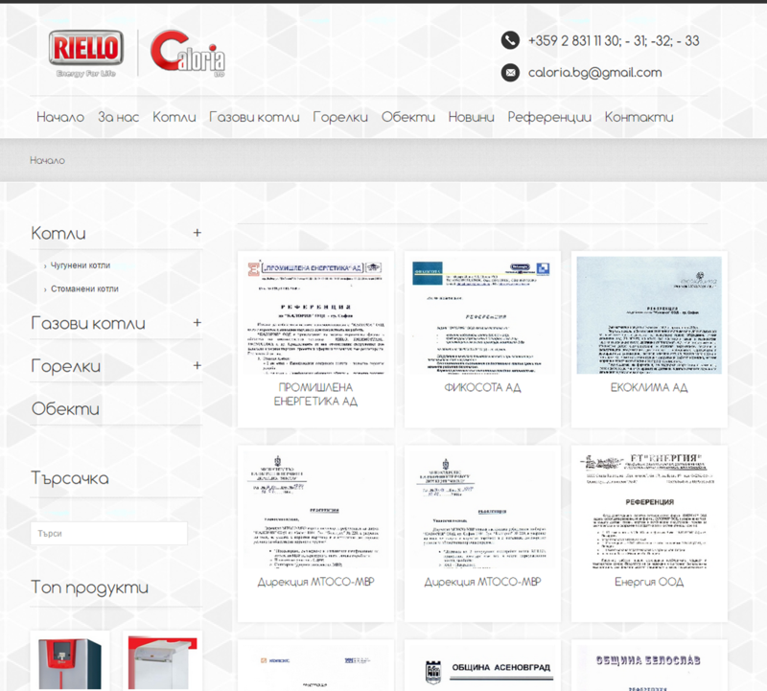Open the Екоклима АД reference document thumbnail

coord(649,315)
